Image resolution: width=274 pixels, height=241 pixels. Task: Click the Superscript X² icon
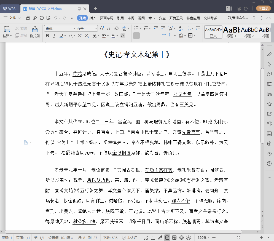point(80,36)
